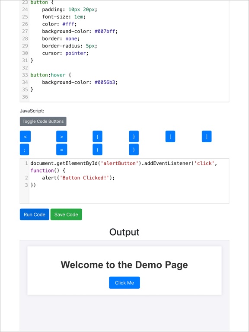Screen dimensions: 249x332
Task: Click the closing '})' on JavaScript line 3
Action: pos(33,185)
